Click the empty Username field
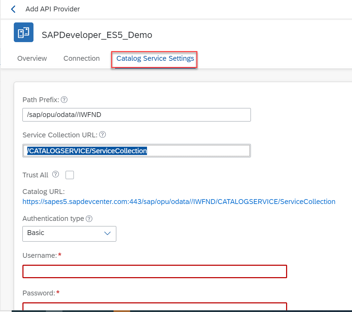This screenshot has width=352, height=312. pyautogui.click(x=155, y=271)
